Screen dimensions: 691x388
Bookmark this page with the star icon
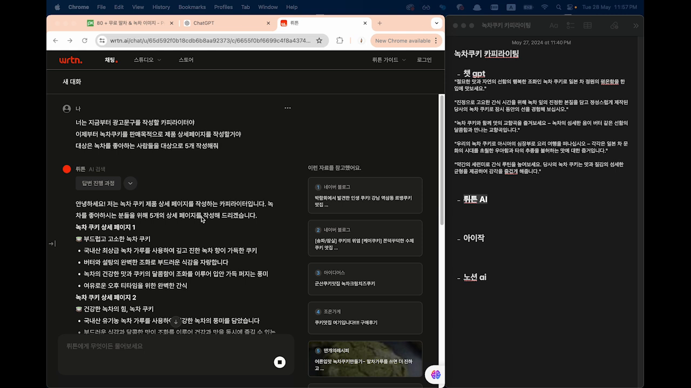[x=319, y=40]
